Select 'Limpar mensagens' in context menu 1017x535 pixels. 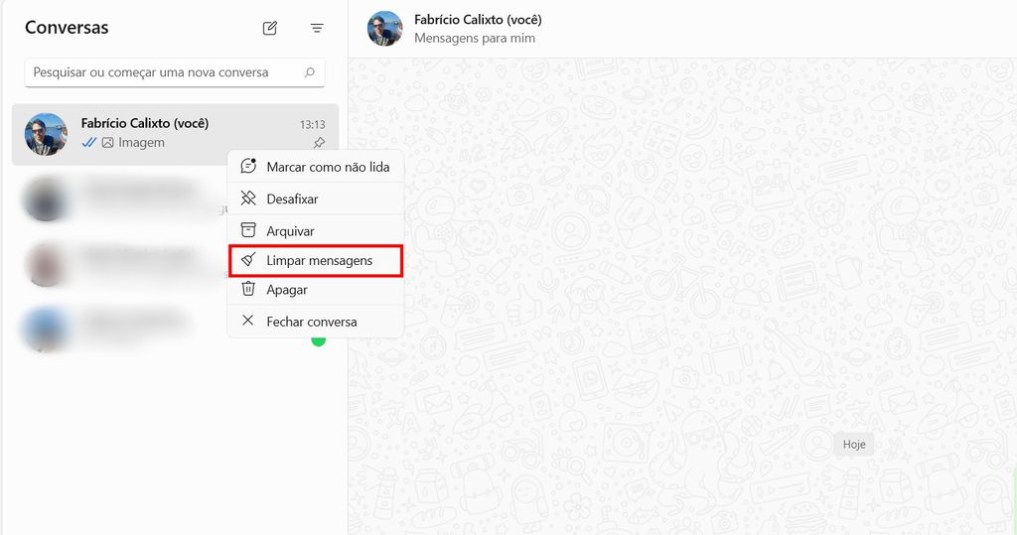pyautogui.click(x=315, y=261)
